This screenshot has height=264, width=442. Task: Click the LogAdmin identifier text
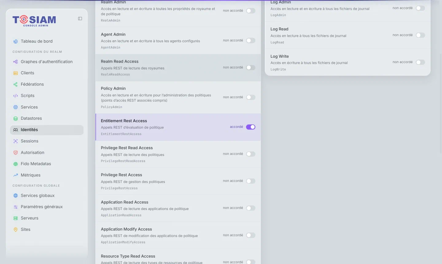pos(278,15)
